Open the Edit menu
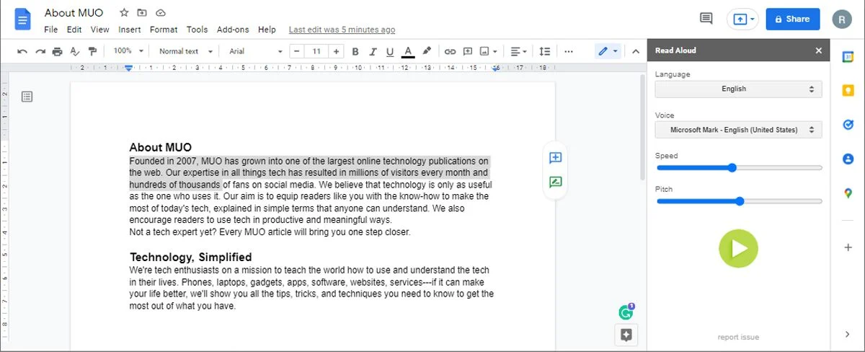The image size is (865, 352). [x=74, y=30]
